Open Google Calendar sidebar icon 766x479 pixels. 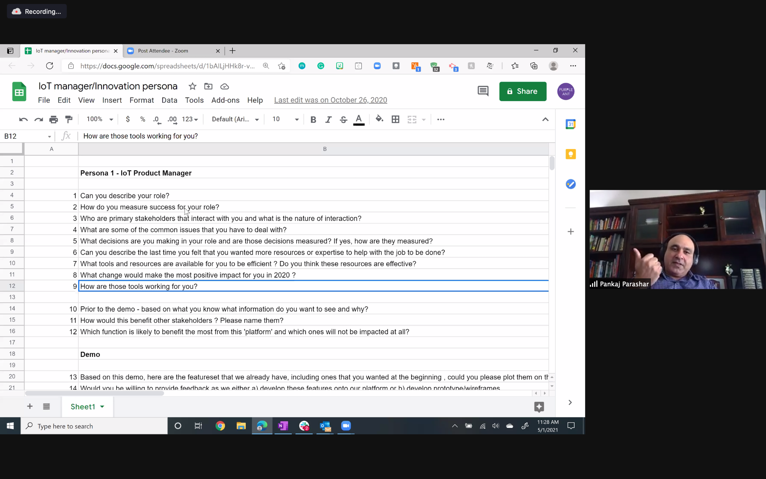click(570, 124)
